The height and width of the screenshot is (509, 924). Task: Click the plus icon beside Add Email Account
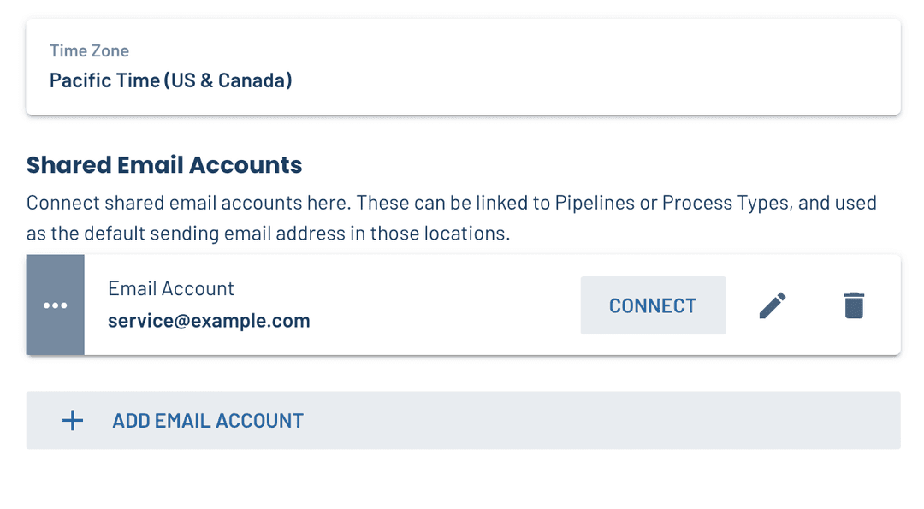73,420
